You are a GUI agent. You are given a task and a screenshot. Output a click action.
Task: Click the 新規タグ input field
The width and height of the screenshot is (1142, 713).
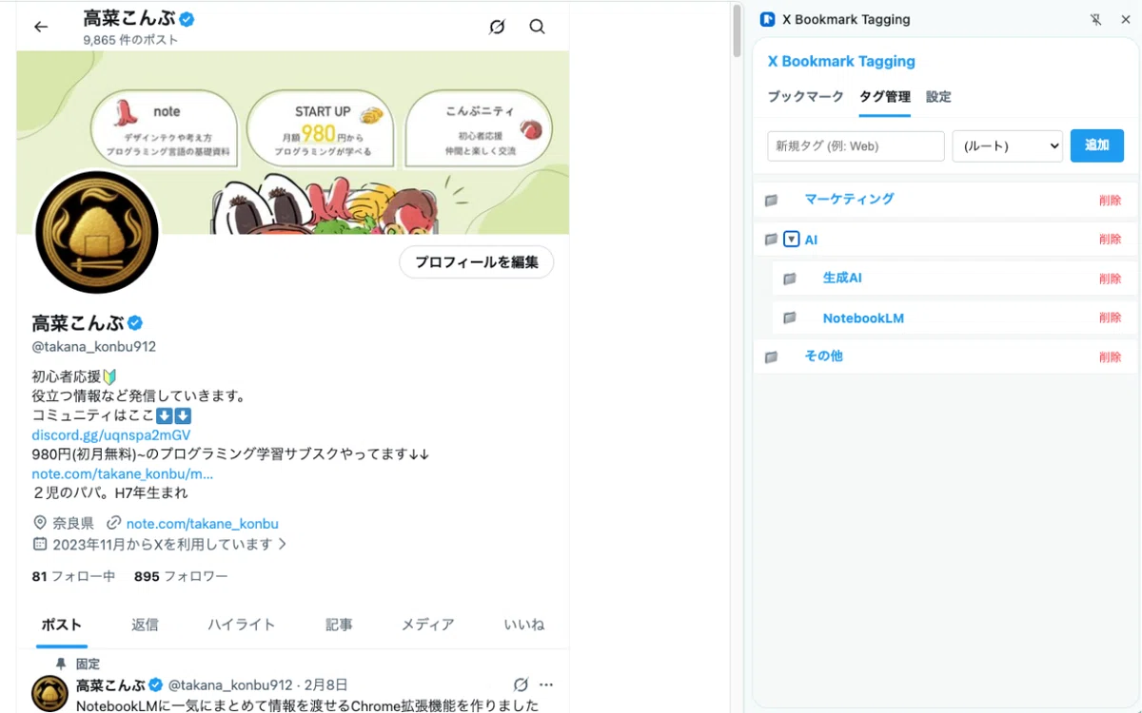coord(856,145)
